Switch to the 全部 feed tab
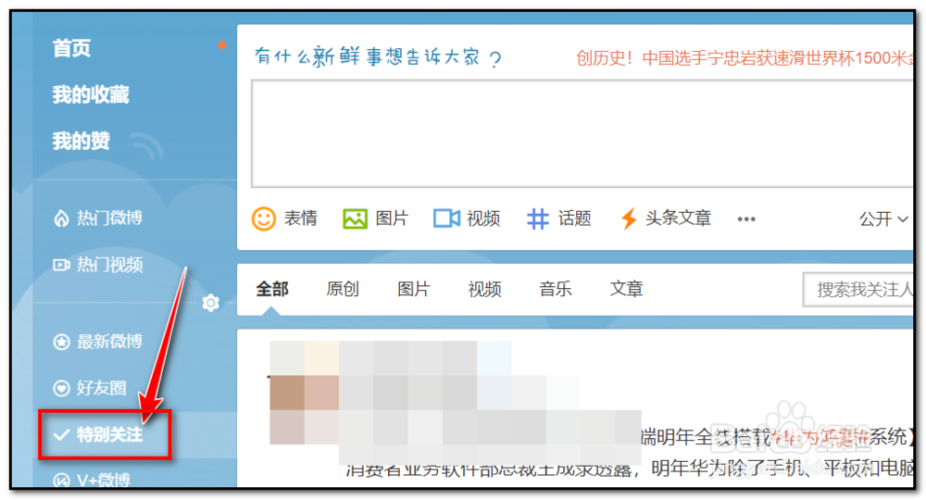This screenshot has width=926, height=500. 272,289
